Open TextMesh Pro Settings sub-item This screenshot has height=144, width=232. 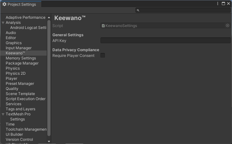coord(17,119)
